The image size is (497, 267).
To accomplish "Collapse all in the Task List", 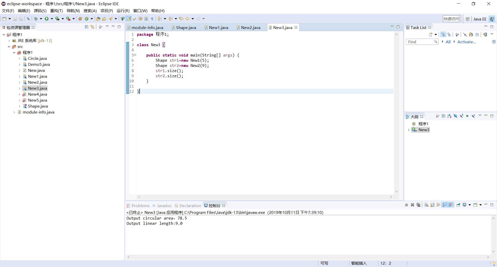I will click(x=477, y=34).
